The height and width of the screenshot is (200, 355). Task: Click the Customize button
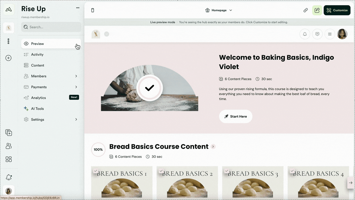click(337, 10)
